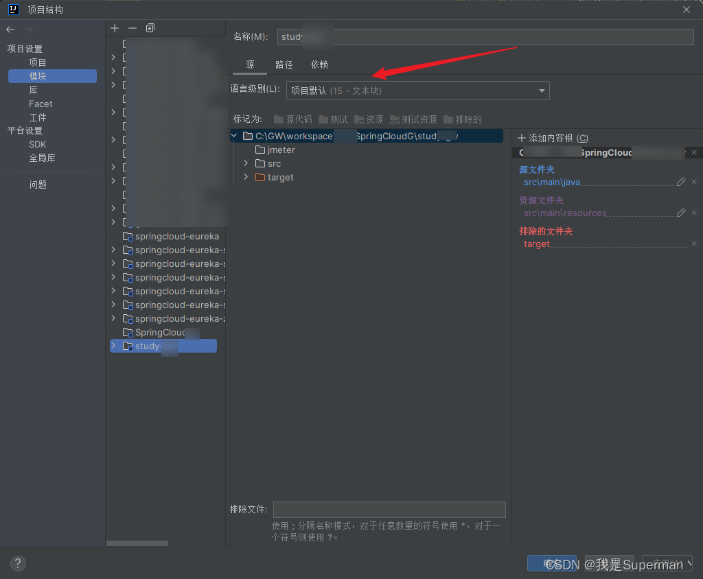Click the excluded target path
Screen dimensions: 703x579
[x=536, y=244]
